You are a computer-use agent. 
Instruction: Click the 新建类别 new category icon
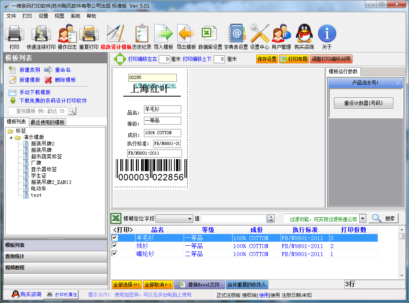[x=12, y=70]
